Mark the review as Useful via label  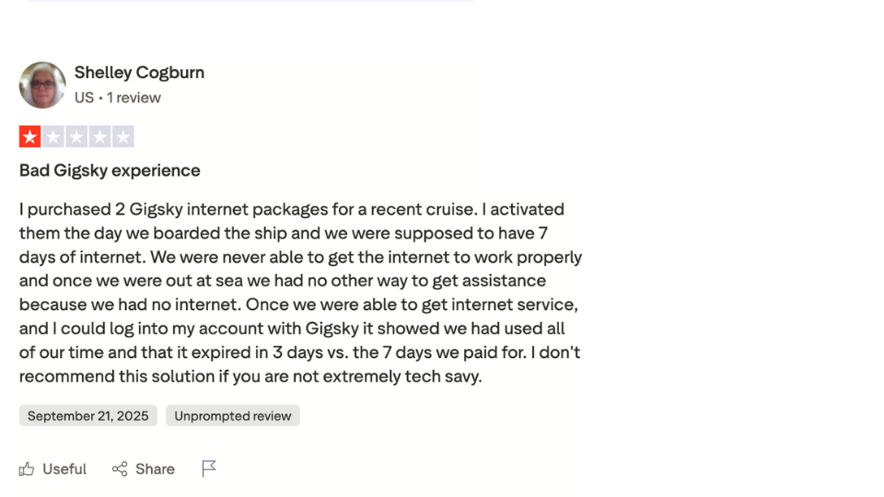tap(64, 469)
